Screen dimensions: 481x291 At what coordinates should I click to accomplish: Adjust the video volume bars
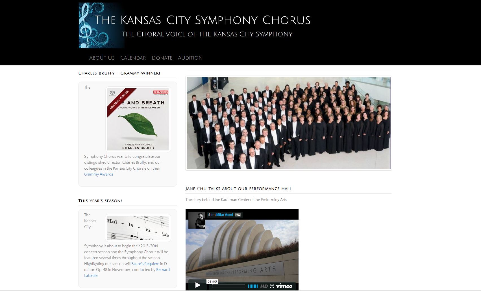click(x=253, y=286)
